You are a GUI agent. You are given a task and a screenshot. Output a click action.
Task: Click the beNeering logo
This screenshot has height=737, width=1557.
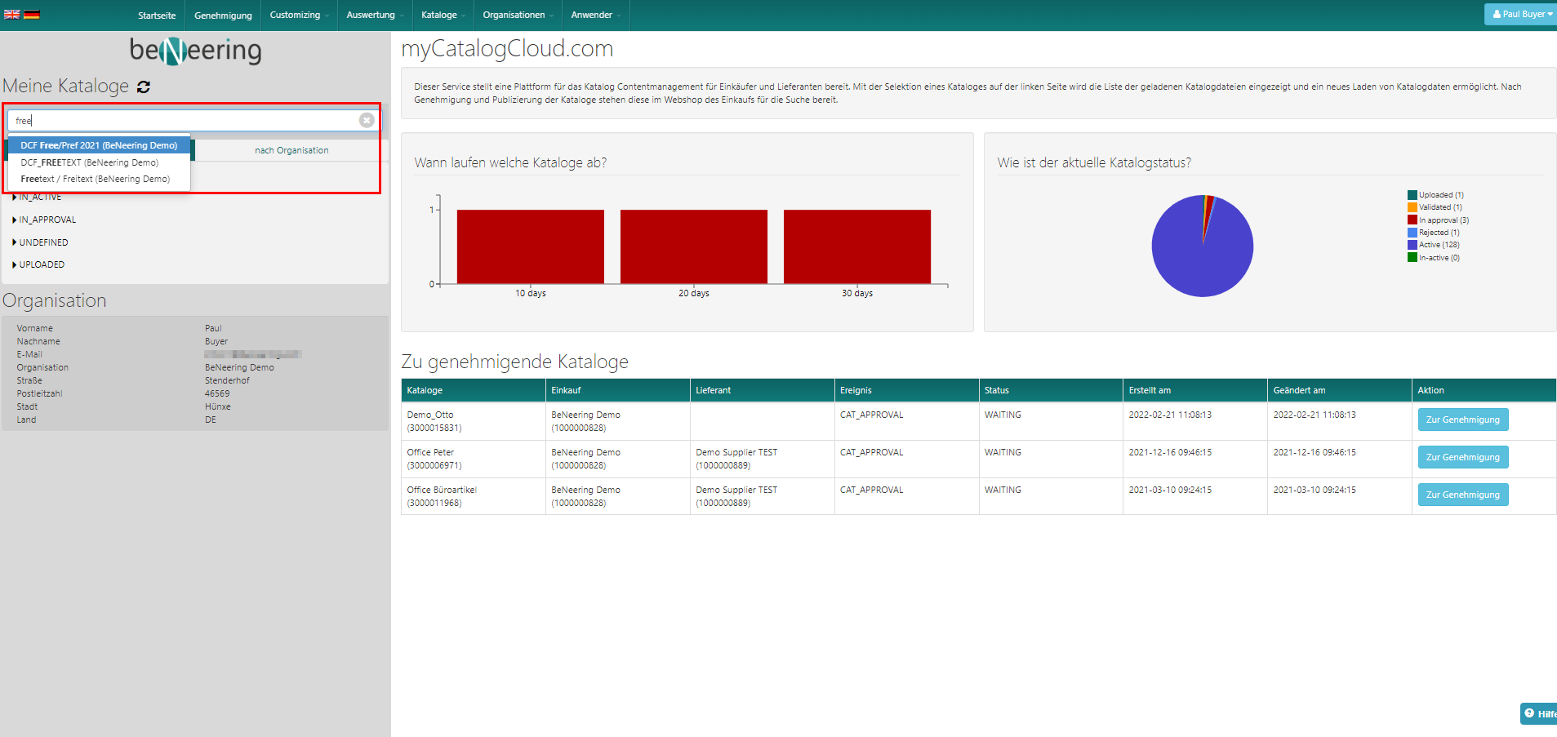coord(195,51)
